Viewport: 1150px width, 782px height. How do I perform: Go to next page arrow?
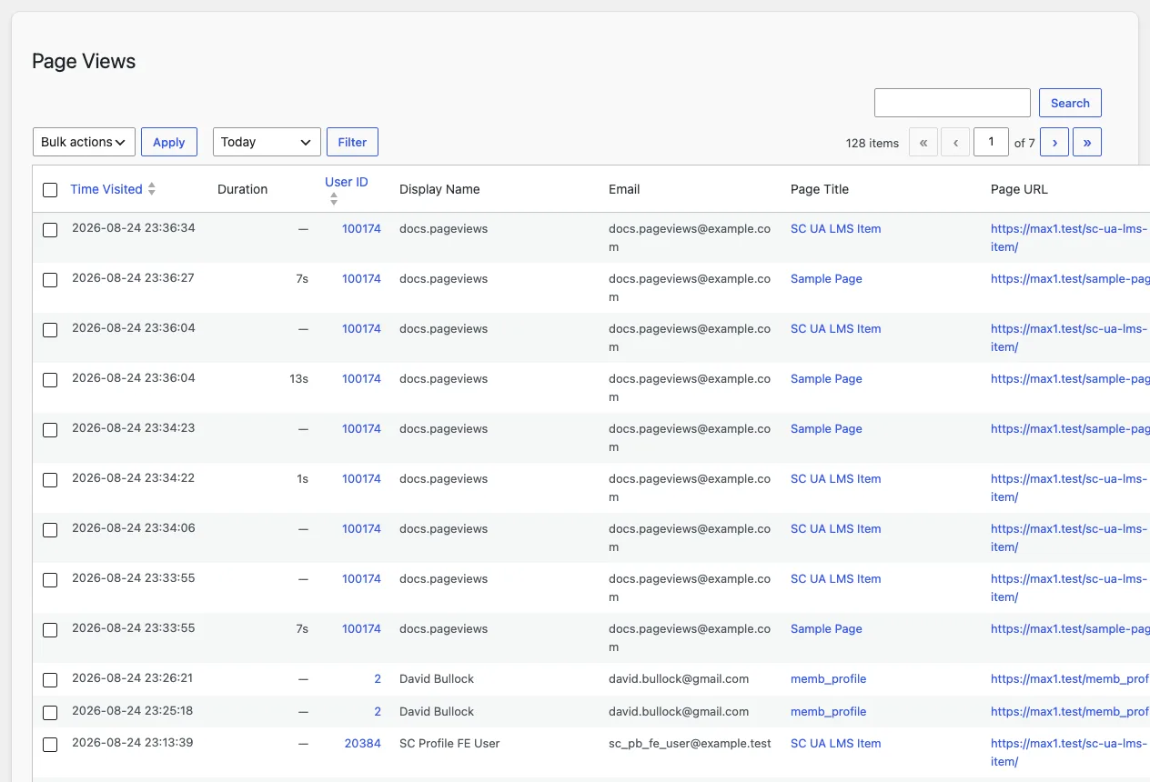pos(1054,142)
